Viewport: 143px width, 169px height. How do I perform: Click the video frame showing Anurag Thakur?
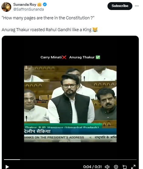[70, 104]
